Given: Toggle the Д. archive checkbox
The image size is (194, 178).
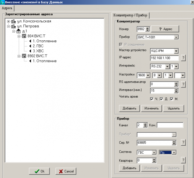Looking at the screenshot, I should (x=161, y=99).
